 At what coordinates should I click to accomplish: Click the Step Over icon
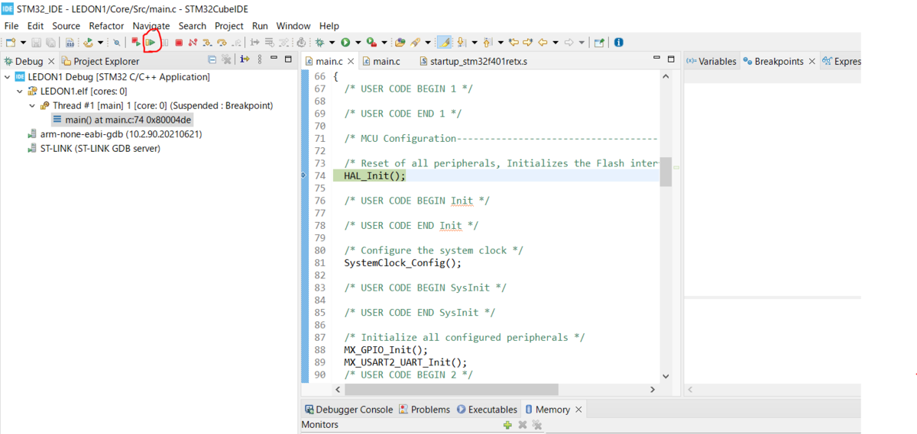[222, 42]
